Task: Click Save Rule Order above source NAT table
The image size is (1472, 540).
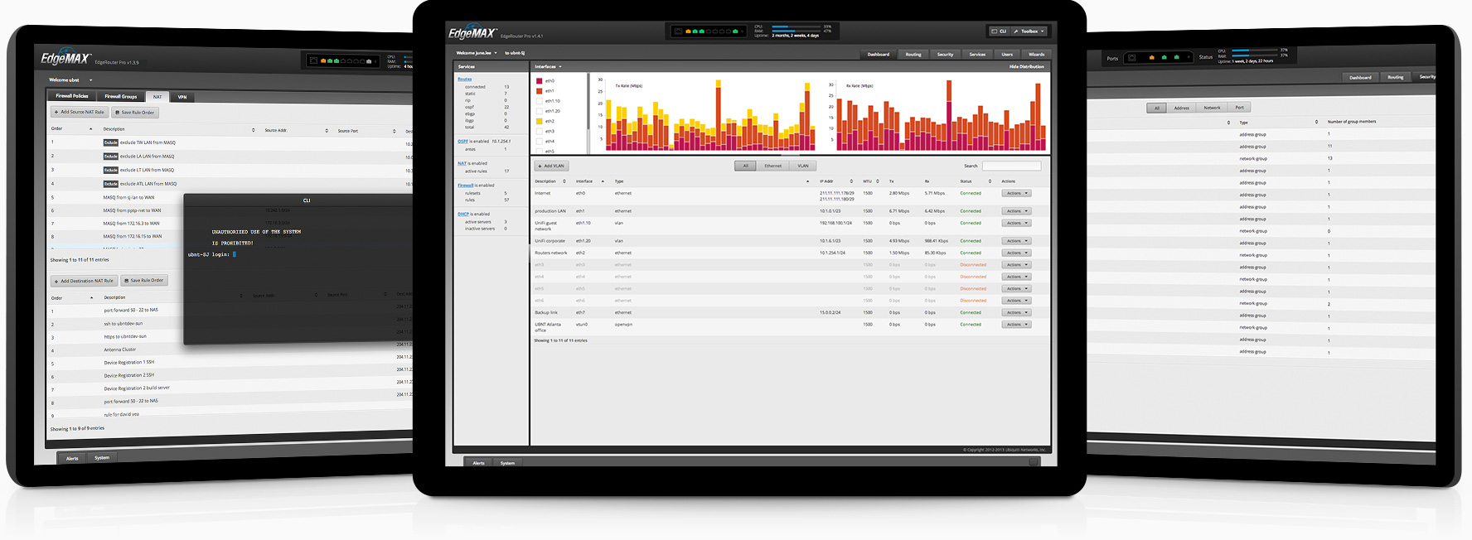Action: click(135, 113)
